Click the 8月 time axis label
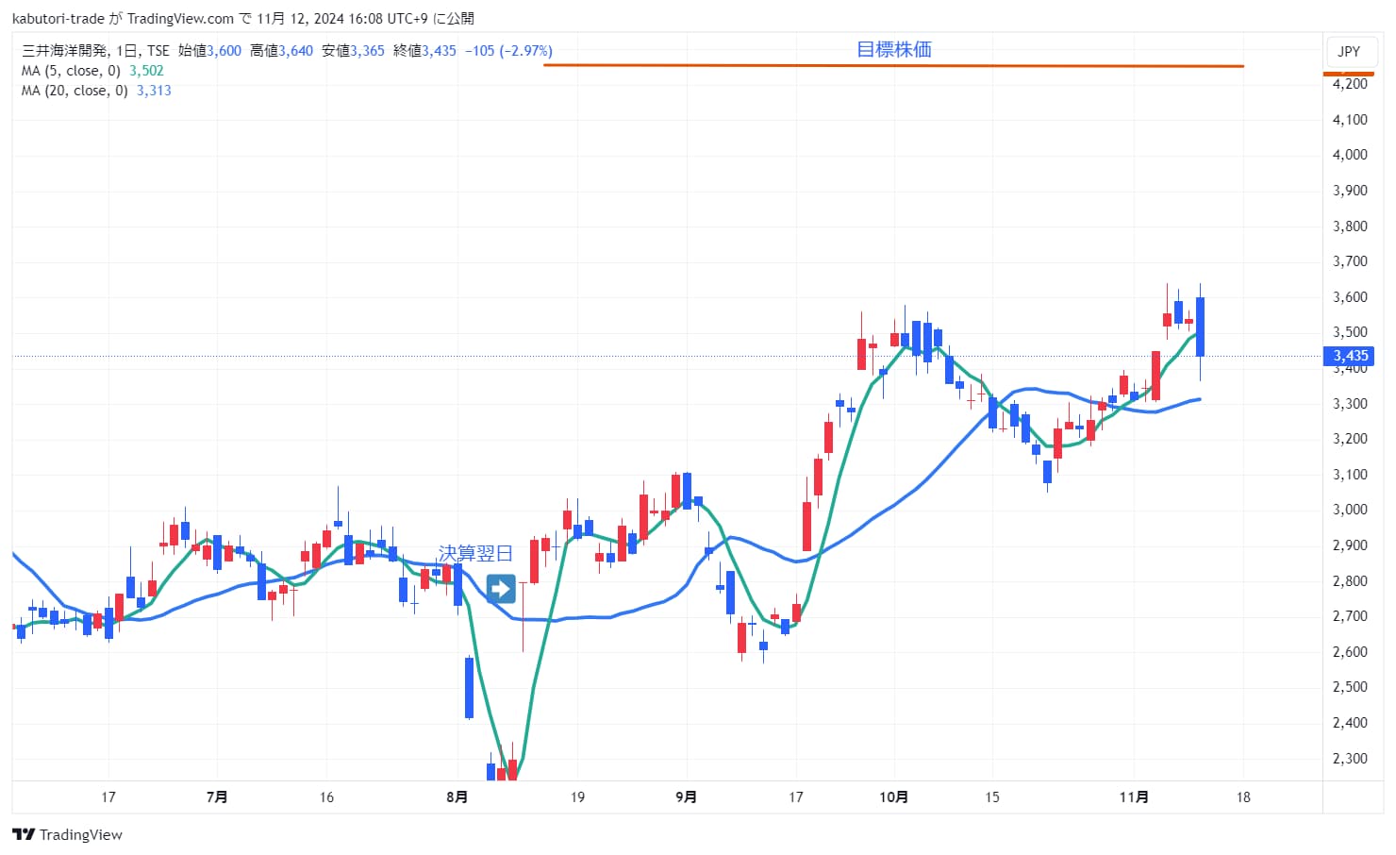The image size is (1396, 855). [x=457, y=797]
